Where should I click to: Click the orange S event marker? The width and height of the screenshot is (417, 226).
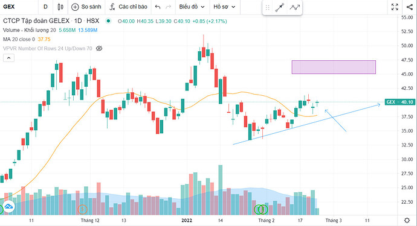click(82, 209)
